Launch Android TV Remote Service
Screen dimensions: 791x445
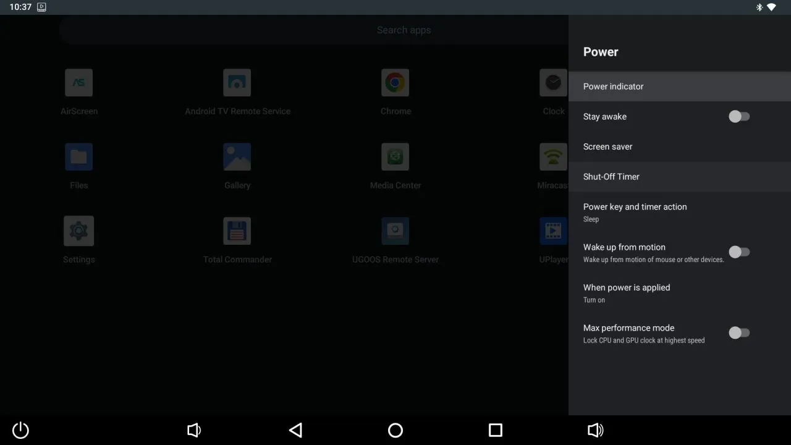point(237,82)
